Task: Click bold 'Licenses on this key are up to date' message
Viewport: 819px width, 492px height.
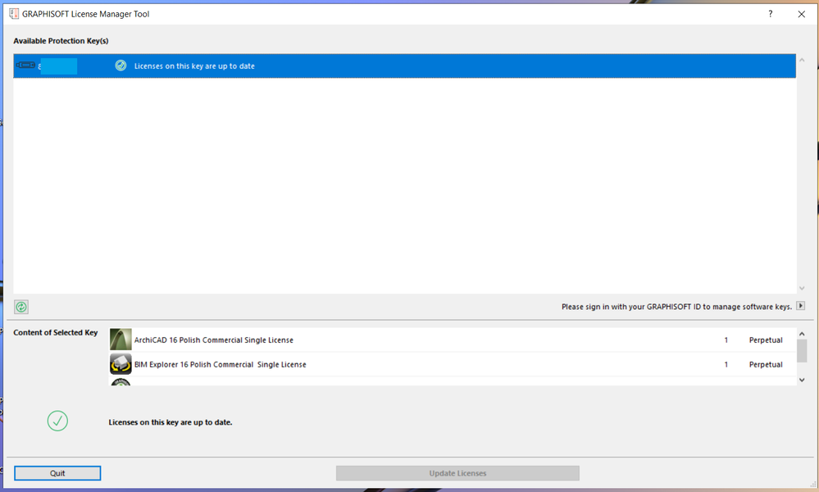Action: (171, 422)
